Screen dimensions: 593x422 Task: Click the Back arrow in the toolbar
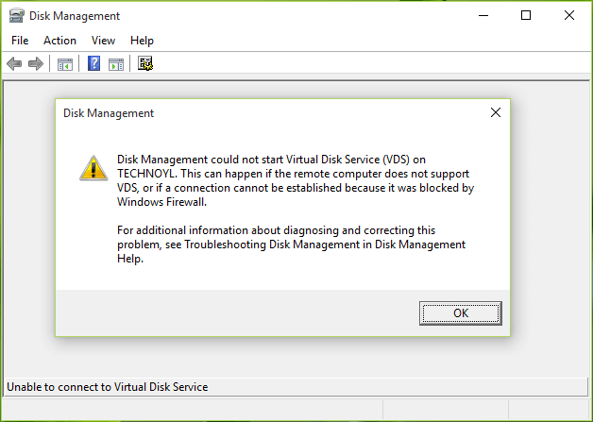14,64
